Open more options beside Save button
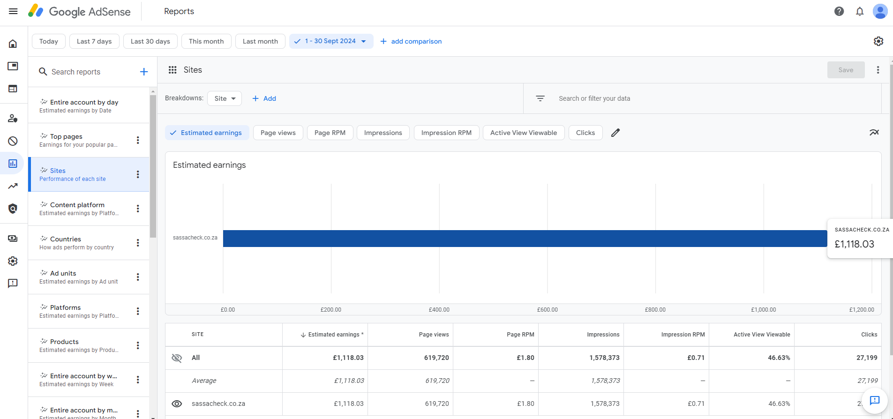Screen dimensions: 893x419 coord(878,70)
